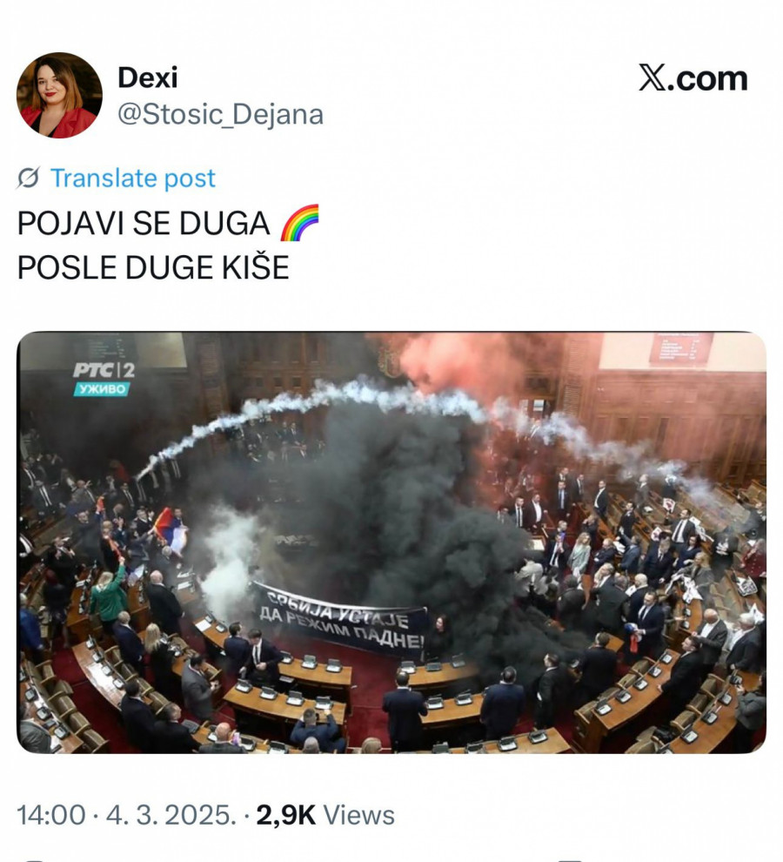
Task: Open the 2,9K Views count
Action: 325,815
